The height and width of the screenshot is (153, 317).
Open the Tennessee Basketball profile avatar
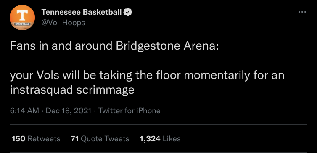(22, 18)
